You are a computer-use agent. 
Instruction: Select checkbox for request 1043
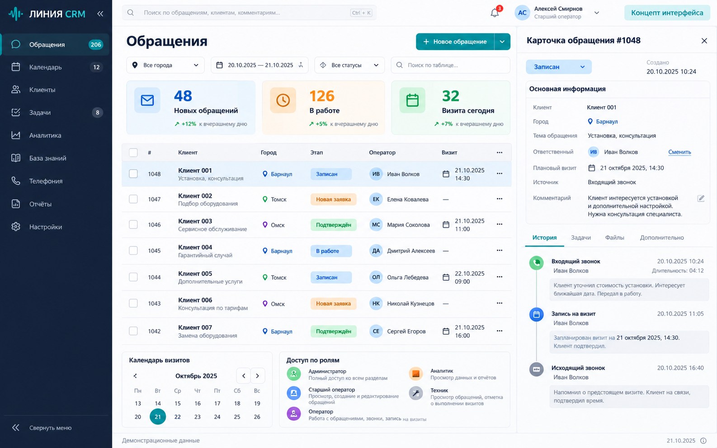click(x=133, y=303)
